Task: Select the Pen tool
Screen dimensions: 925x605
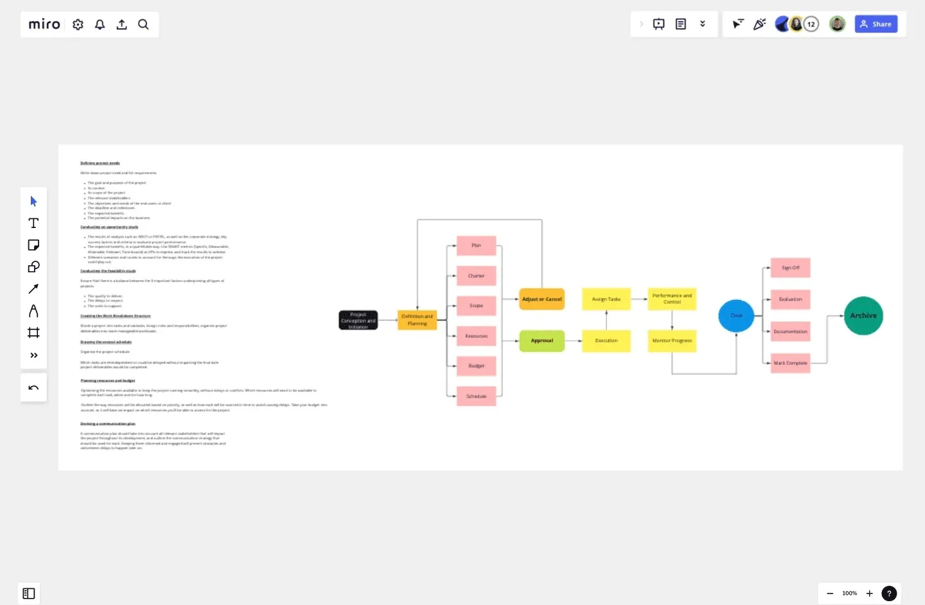Action: (x=33, y=311)
